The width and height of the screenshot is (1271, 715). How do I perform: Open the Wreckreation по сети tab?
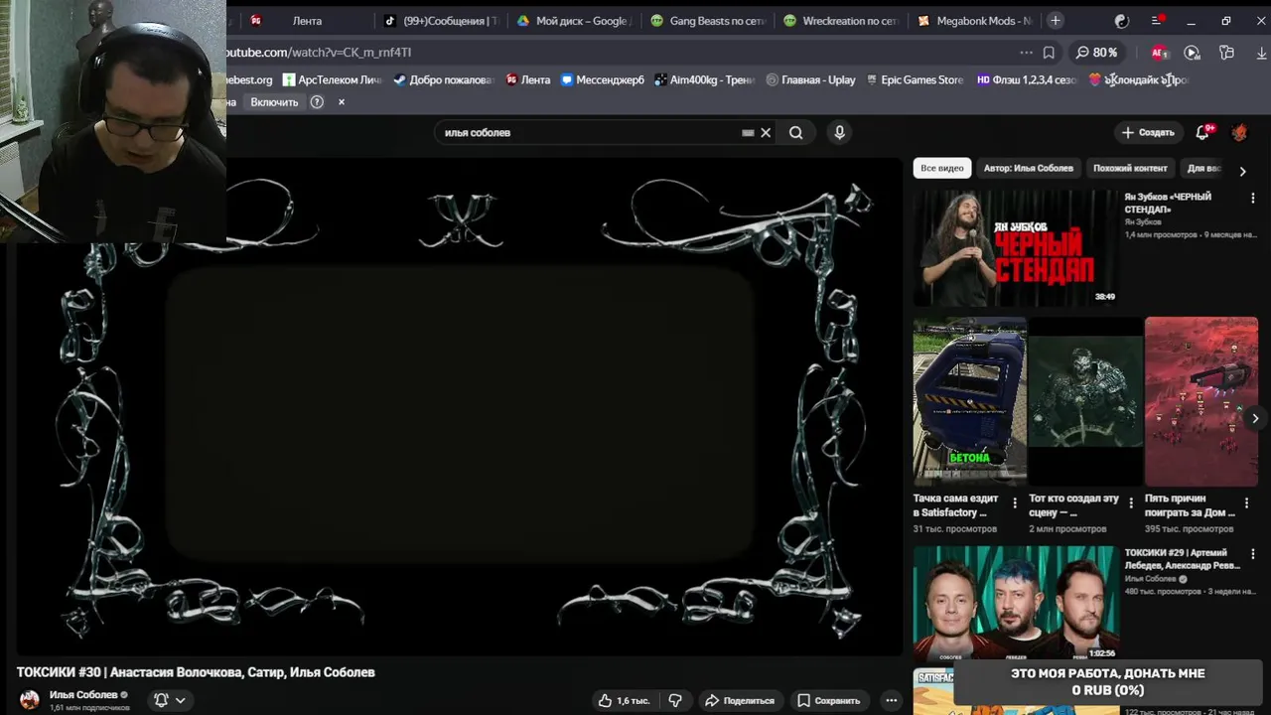[840, 21]
